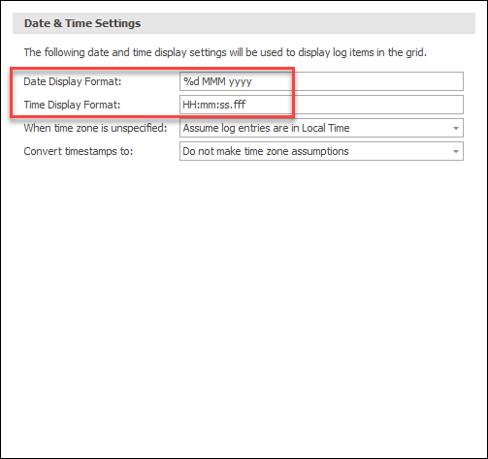This screenshot has height=459, width=488.
Task: Click the 'Date & Time Settings' header
Action: [x=82, y=23]
